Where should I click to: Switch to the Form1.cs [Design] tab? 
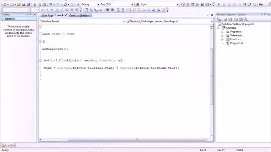click(80, 16)
